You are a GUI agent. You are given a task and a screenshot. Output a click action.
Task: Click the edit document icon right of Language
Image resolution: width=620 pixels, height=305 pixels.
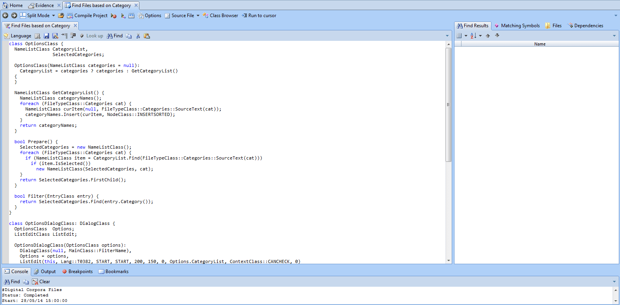click(x=38, y=36)
